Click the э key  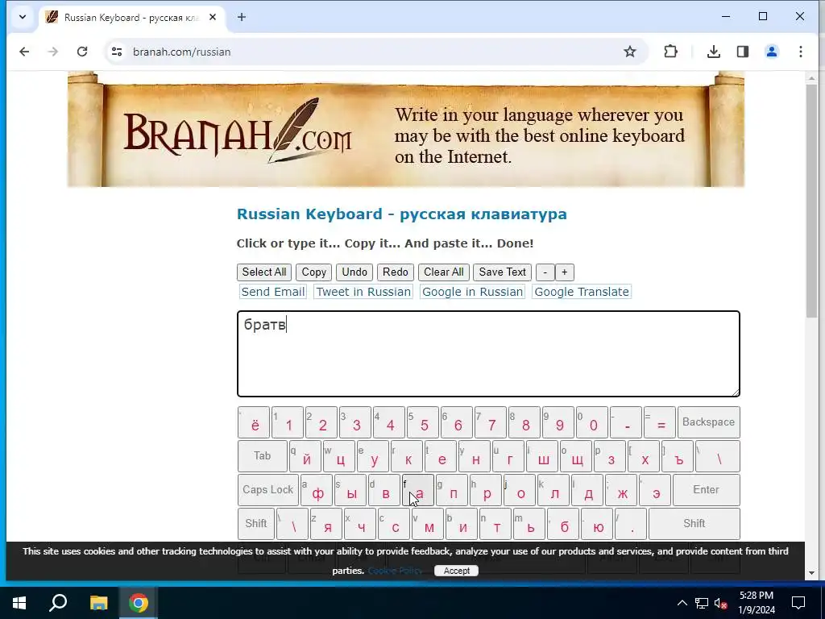[655, 489]
